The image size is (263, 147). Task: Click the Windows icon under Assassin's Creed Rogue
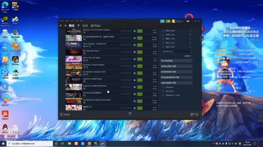84,82
